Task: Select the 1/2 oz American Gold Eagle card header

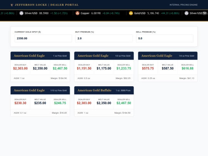Action: click(104, 56)
